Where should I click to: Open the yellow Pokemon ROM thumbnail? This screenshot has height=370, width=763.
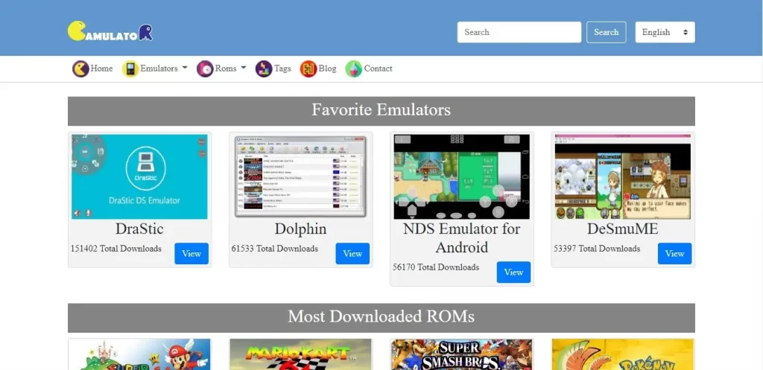(623, 354)
